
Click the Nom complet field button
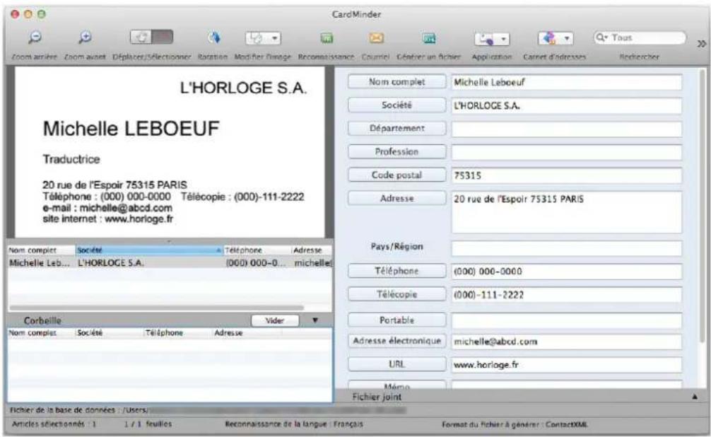[x=396, y=82]
